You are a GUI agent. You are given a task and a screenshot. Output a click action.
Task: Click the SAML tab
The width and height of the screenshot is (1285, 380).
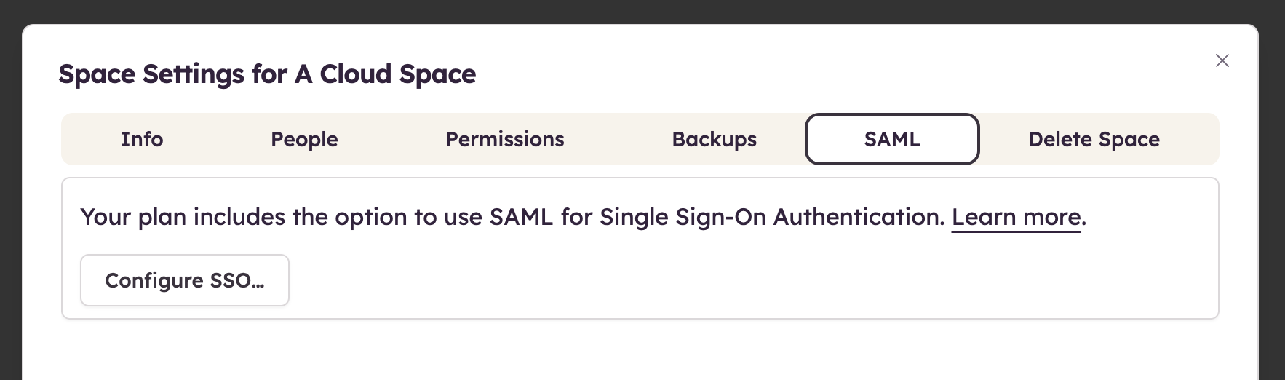tap(892, 139)
